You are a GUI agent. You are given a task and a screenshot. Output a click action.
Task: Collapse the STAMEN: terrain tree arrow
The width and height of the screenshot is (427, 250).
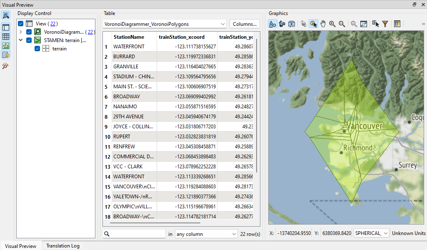click(21, 40)
